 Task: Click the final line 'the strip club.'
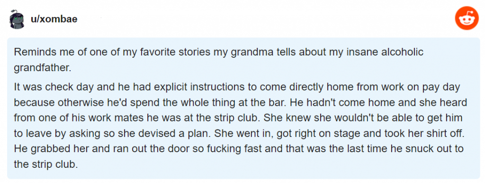coord(45,165)
